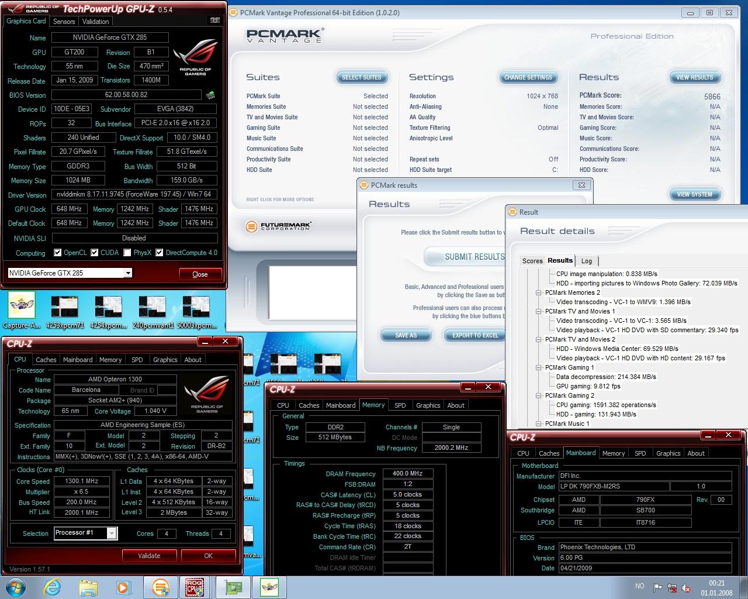Select the 'CPU gaming: 1591.382 operations/s' result
748x599 pixels.
pyautogui.click(x=606, y=405)
